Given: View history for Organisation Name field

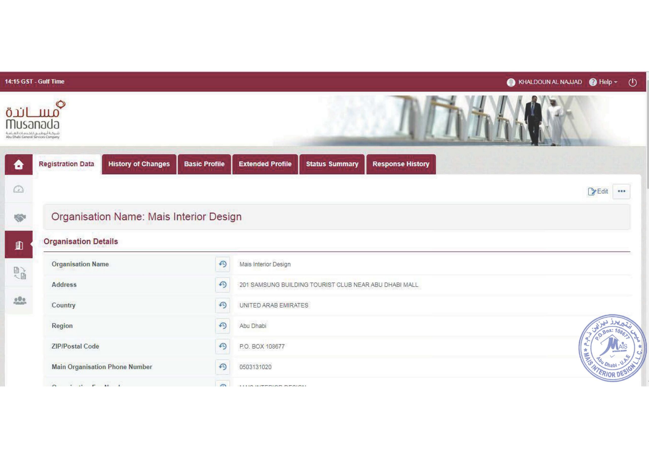Looking at the screenshot, I should pyautogui.click(x=222, y=264).
